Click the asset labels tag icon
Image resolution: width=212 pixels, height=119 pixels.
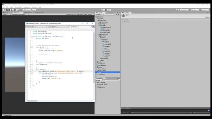[x=209, y=110]
